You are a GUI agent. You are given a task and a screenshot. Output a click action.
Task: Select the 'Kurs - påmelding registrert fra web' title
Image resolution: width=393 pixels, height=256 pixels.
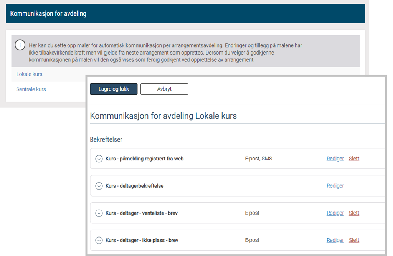(144, 159)
